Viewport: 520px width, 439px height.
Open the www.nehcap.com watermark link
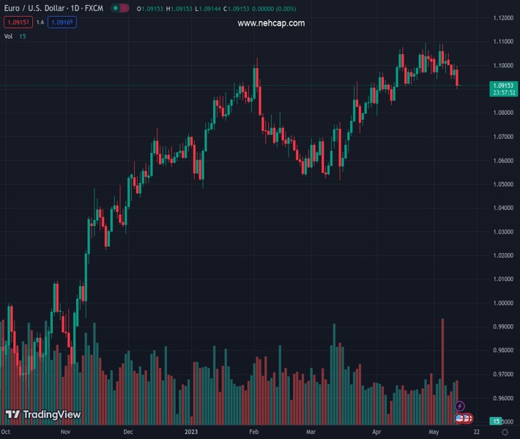pyautogui.click(x=271, y=23)
